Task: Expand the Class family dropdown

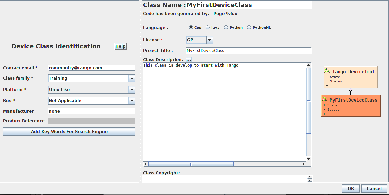Action: pos(132,78)
